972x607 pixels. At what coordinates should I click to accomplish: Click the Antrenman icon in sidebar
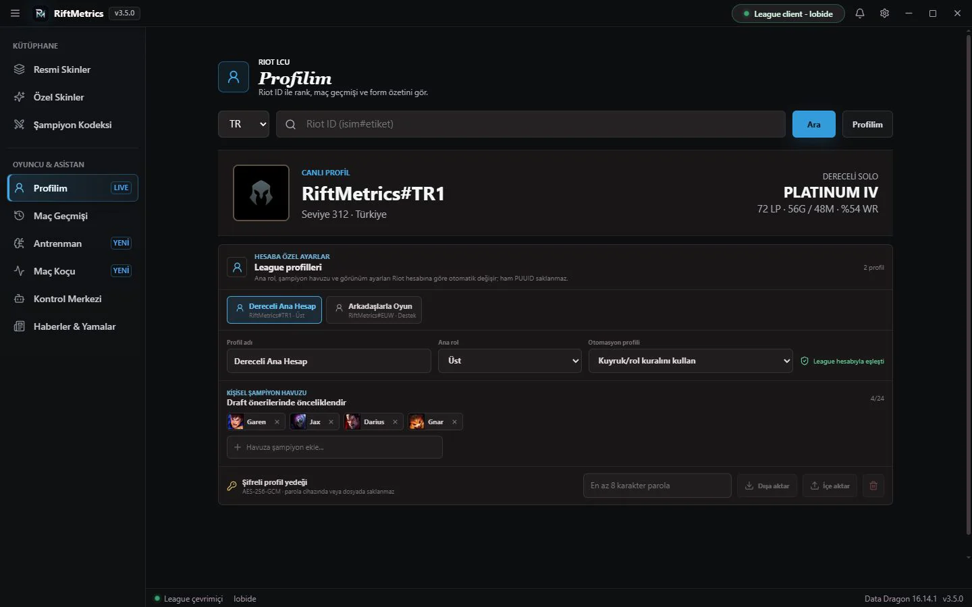[20, 243]
